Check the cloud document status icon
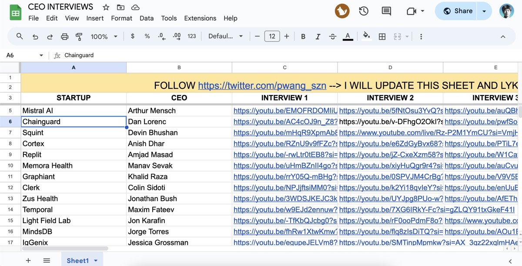Screen dimensions: 522x266 click(x=135, y=7)
